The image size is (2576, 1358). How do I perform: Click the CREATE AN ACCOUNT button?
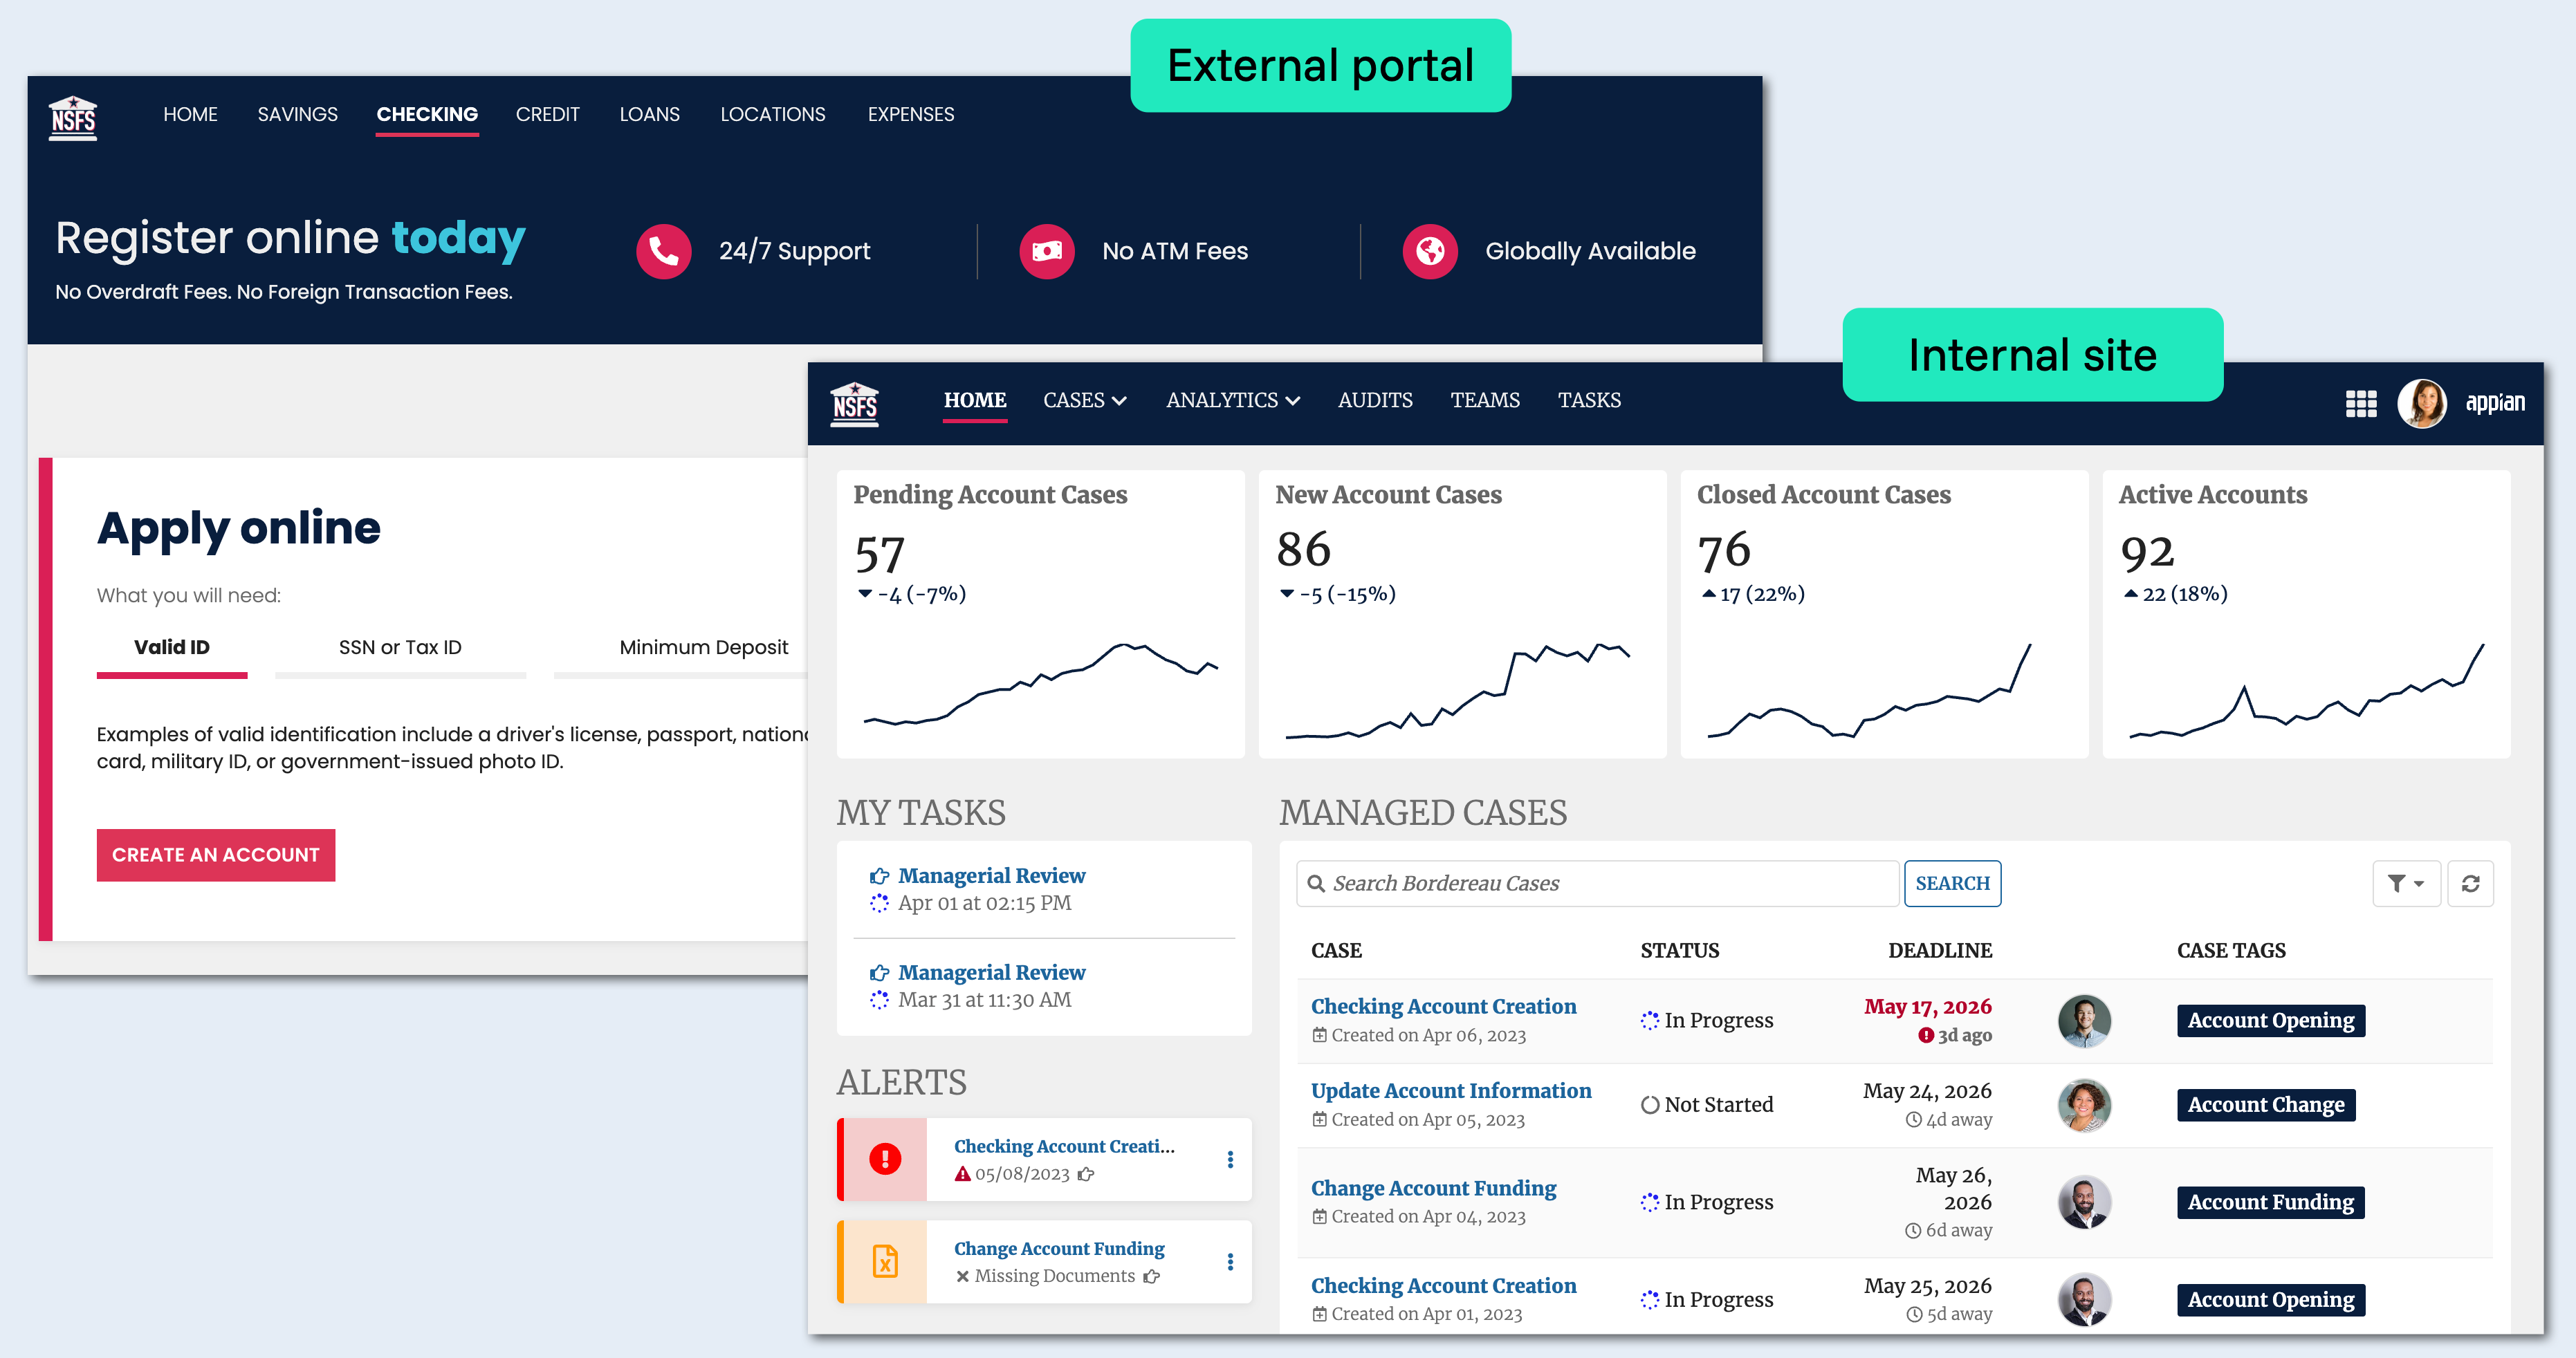(x=215, y=855)
